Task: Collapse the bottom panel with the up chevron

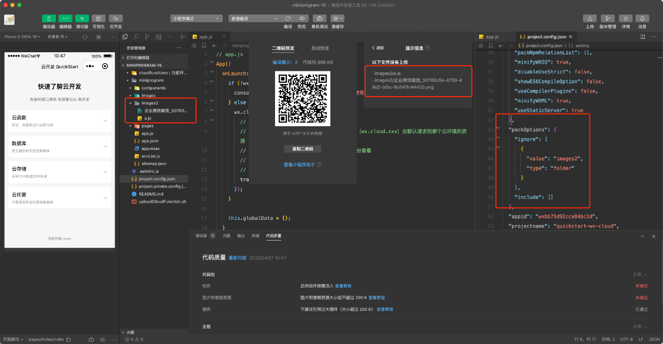Action: 643,236
